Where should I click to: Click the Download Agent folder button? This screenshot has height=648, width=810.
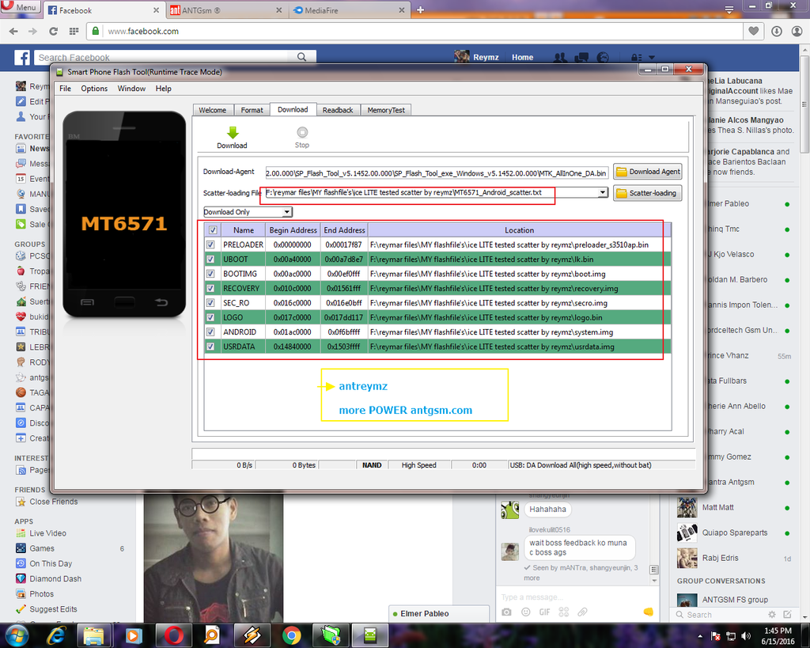pos(647,172)
